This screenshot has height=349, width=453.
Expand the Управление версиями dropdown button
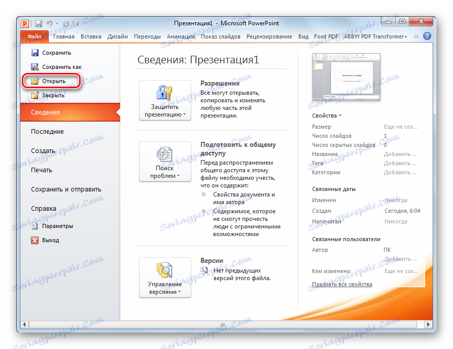[165, 278]
